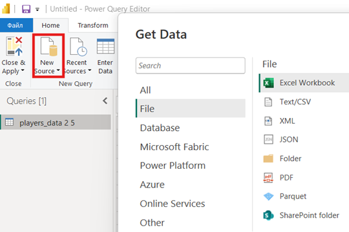Click the SharePoint folder icon
The height and width of the screenshot is (232, 349).
coord(268,215)
